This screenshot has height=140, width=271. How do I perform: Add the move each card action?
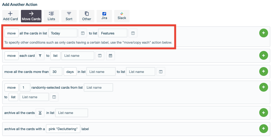pos(263,55)
